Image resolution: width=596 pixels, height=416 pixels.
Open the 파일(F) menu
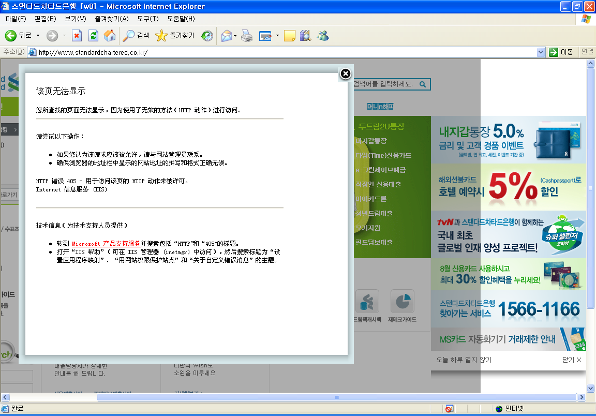pyautogui.click(x=16, y=19)
